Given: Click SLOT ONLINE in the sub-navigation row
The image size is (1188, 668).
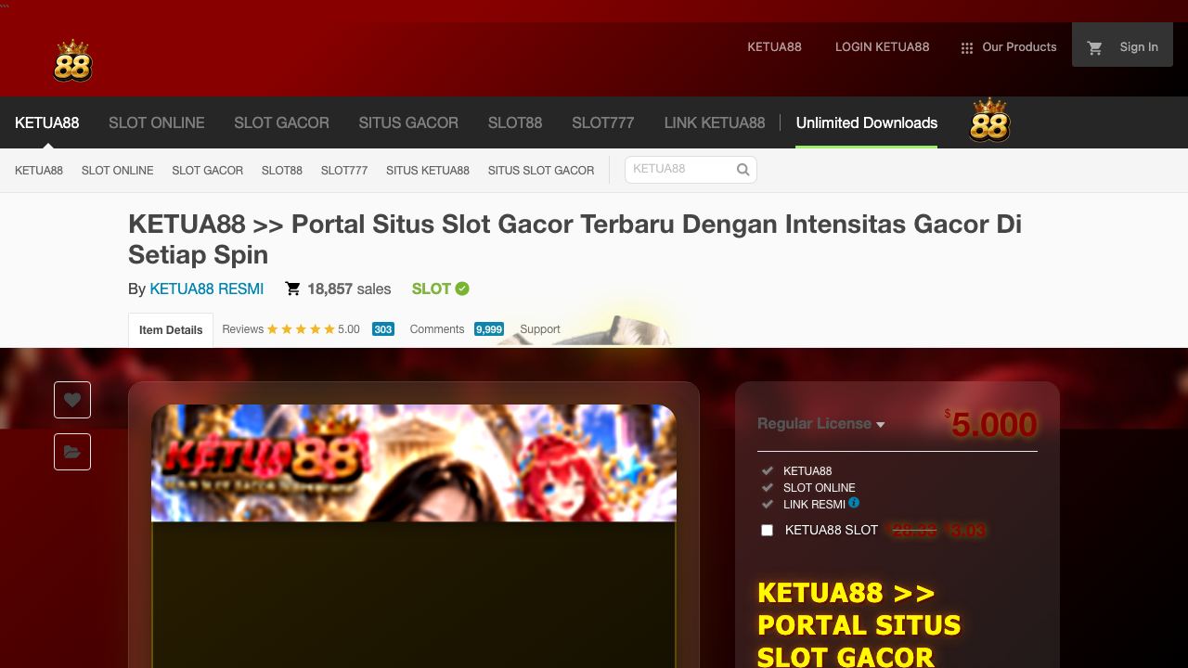Looking at the screenshot, I should click(118, 171).
